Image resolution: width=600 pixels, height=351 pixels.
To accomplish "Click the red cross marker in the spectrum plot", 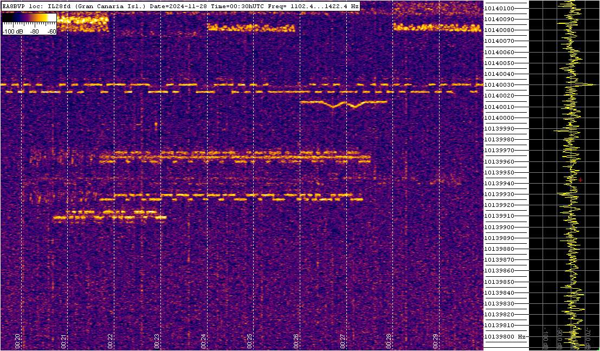I will (x=580, y=180).
